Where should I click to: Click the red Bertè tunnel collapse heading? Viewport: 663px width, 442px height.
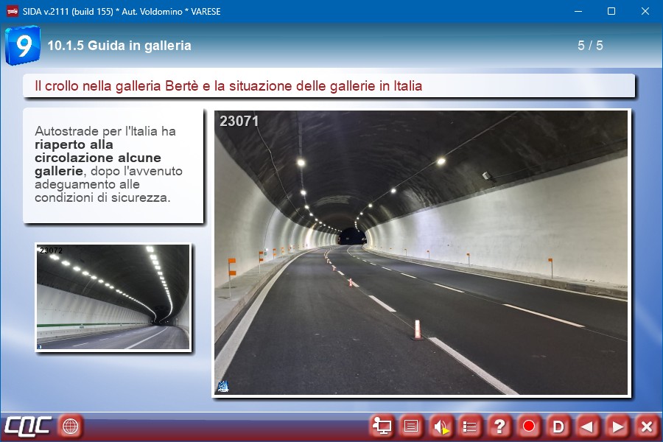tap(228, 86)
